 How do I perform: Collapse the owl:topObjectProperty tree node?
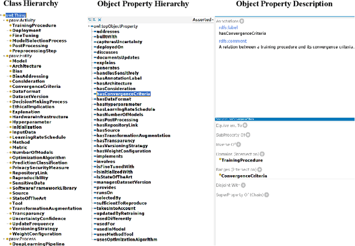[x=89, y=26]
